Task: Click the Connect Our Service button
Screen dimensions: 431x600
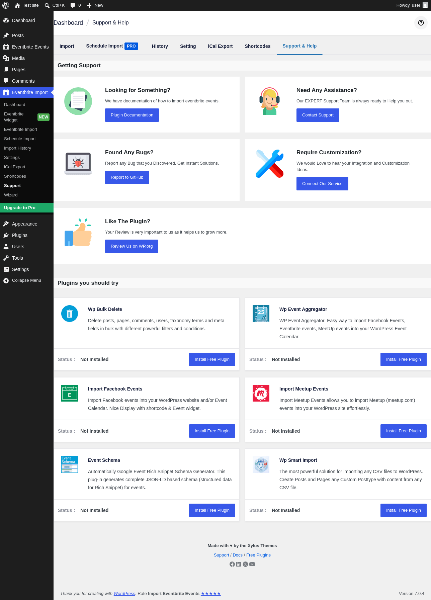Action: tap(322, 184)
